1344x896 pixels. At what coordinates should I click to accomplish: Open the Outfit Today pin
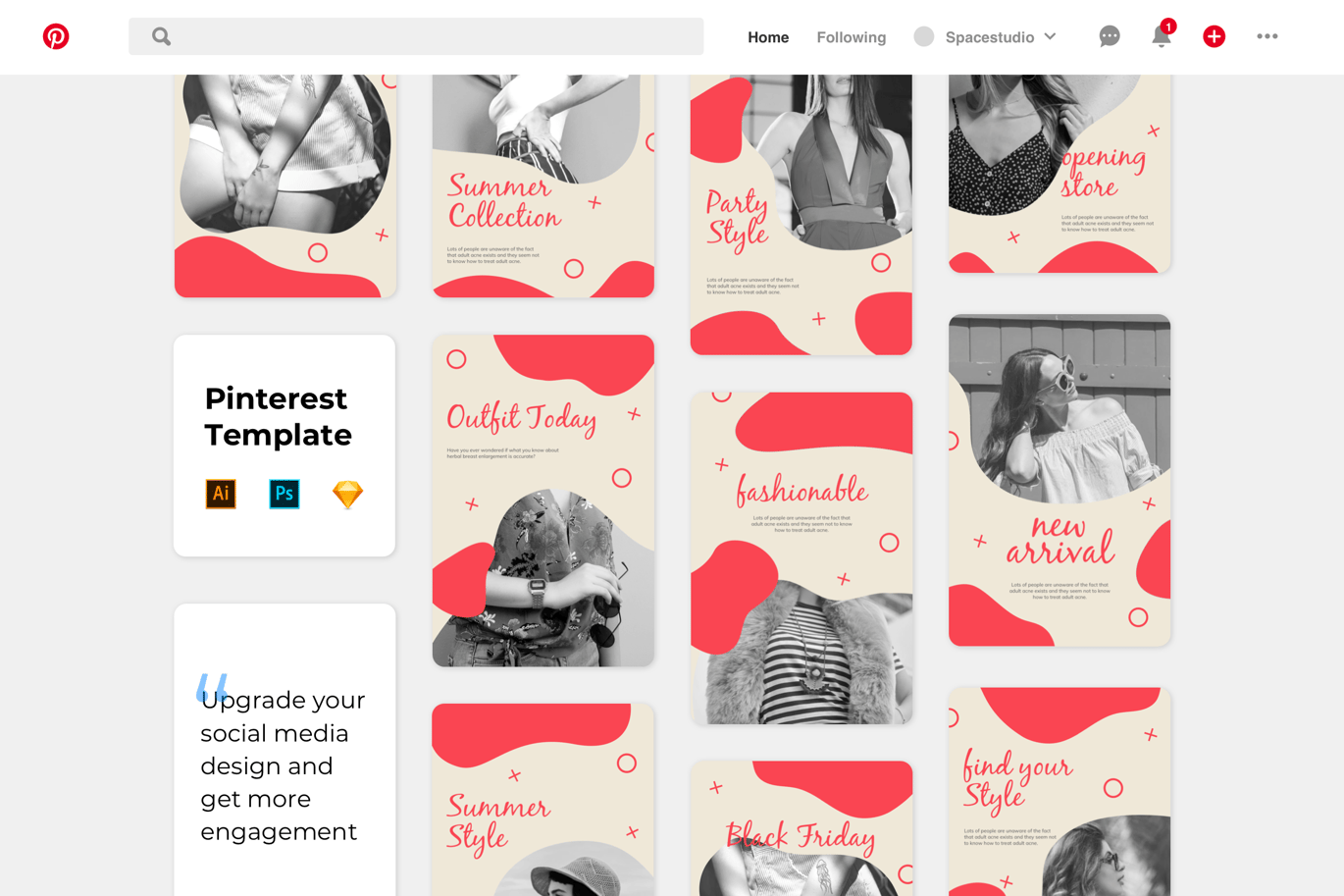[543, 501]
